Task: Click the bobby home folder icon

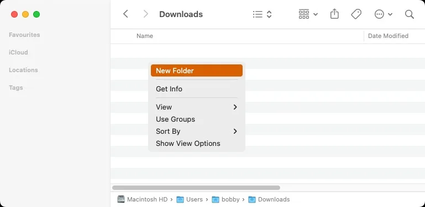Action: click(216, 199)
